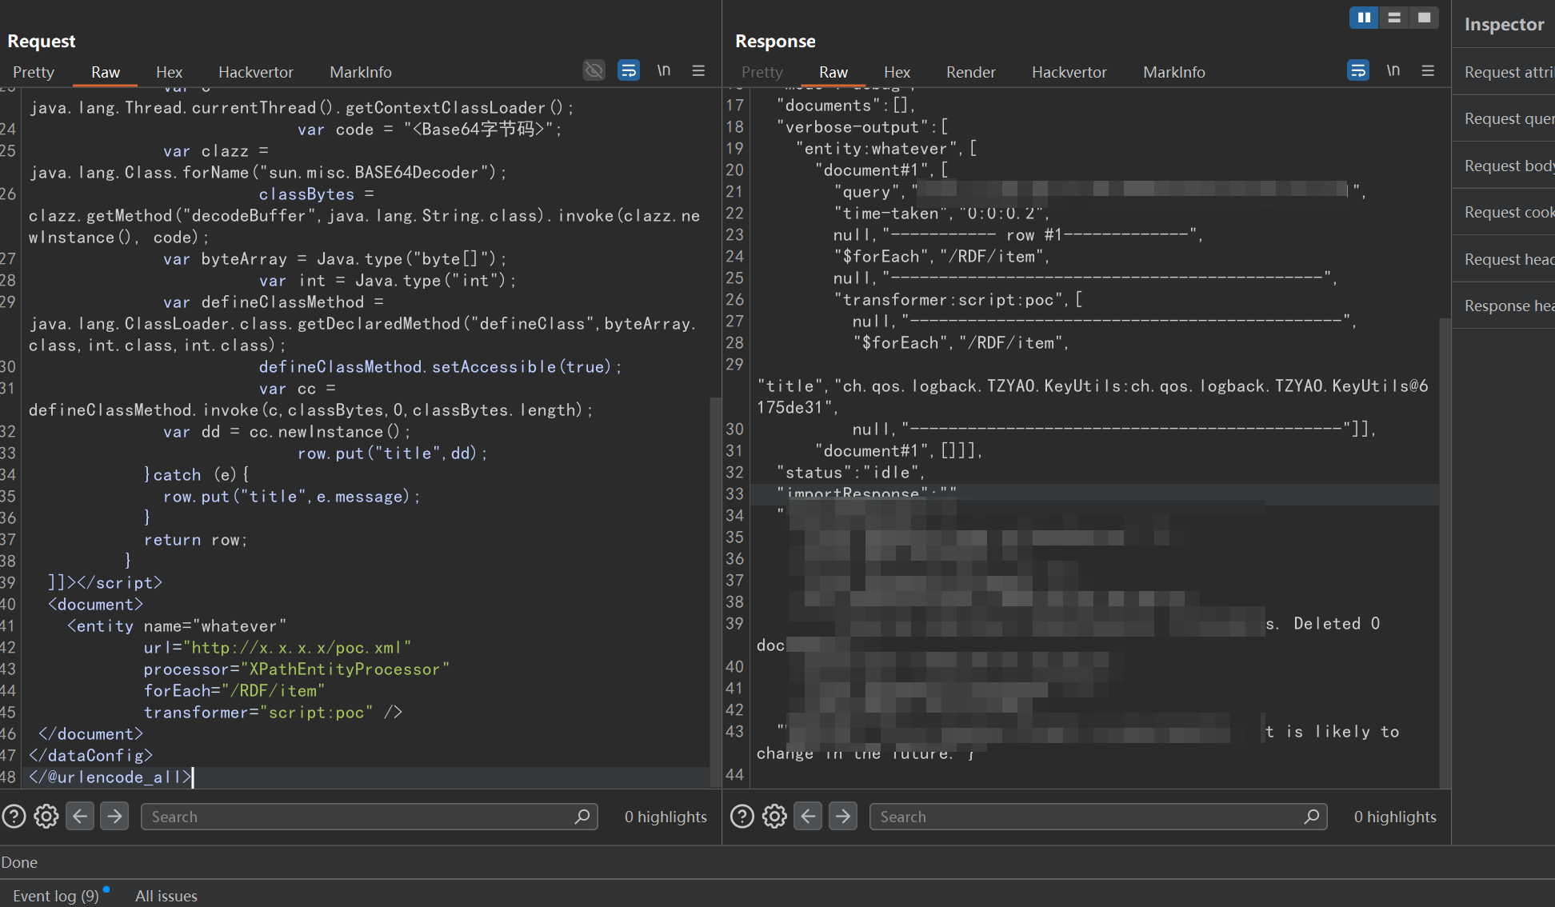The height and width of the screenshot is (907, 1555).
Task: Open Request search settings gear
Action: pos(46,816)
